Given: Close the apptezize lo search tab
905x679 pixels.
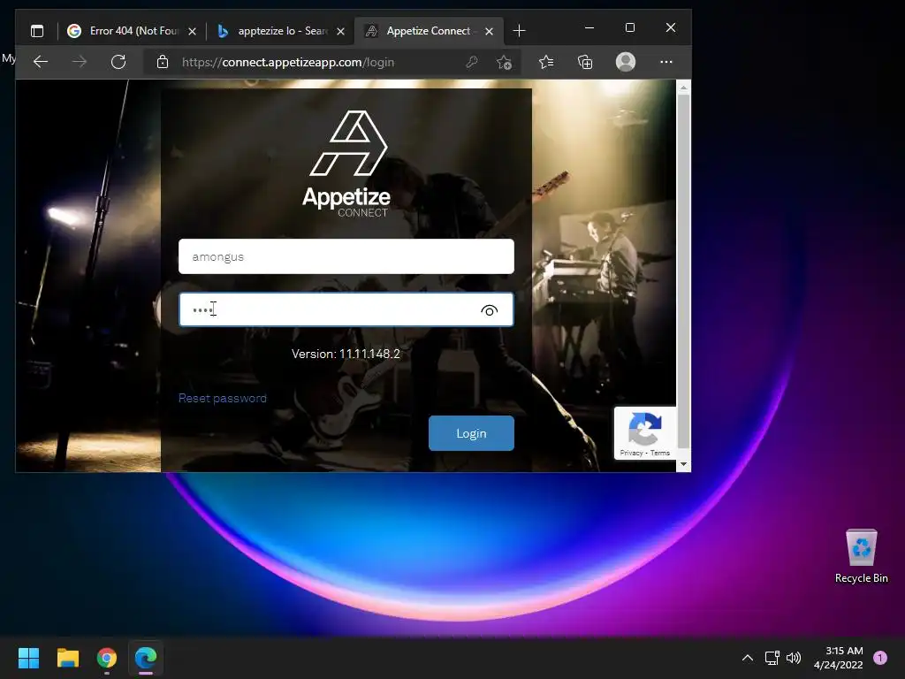Looking at the screenshot, I should pyautogui.click(x=340, y=31).
